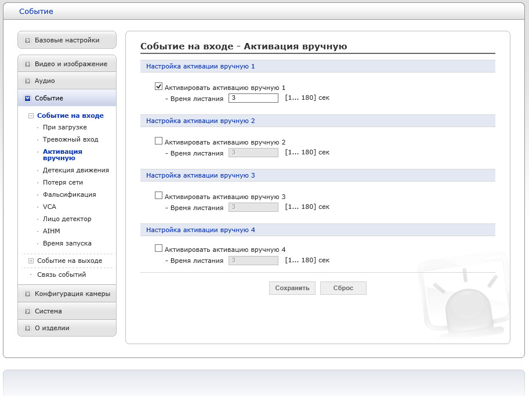Tick Активировать активацию вручную 3 checkbox

click(x=158, y=196)
